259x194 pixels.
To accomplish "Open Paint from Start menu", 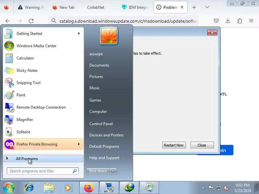I will click(x=43, y=95).
